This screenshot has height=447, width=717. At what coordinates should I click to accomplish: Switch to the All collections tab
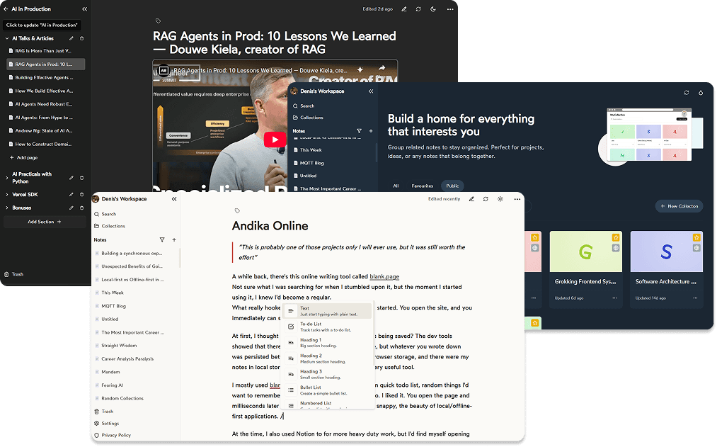pos(396,186)
